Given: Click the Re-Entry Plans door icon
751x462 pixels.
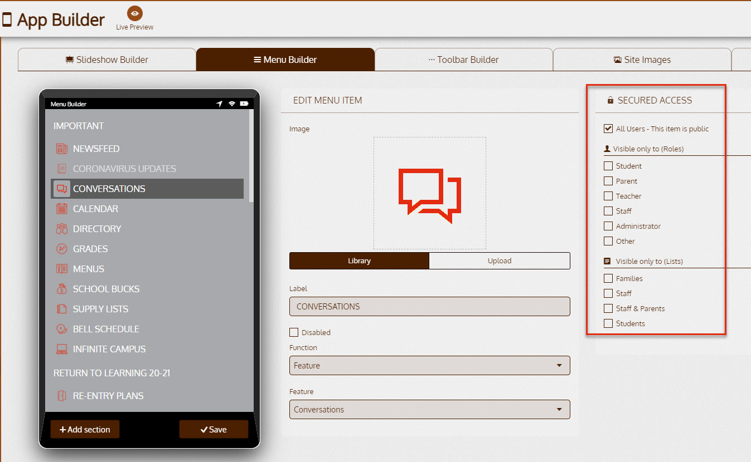Looking at the screenshot, I should 62,396.
